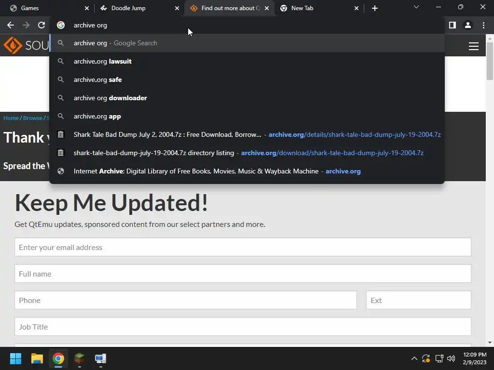The height and width of the screenshot is (370, 494).
Task: Click the email address field
Action: click(x=243, y=247)
